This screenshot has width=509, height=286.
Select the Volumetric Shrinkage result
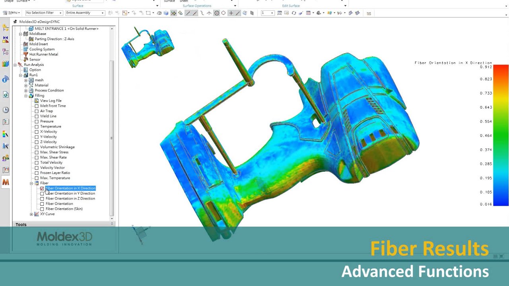click(57, 147)
